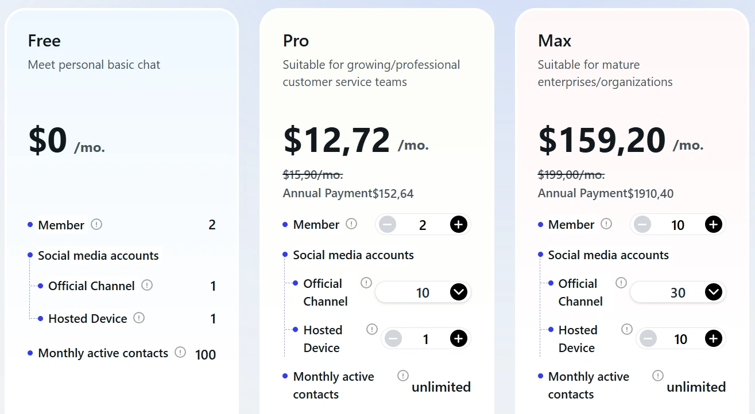Screen dimensions: 755x414
Task: Increase Max plan Hosted Device count
Action: click(x=713, y=339)
